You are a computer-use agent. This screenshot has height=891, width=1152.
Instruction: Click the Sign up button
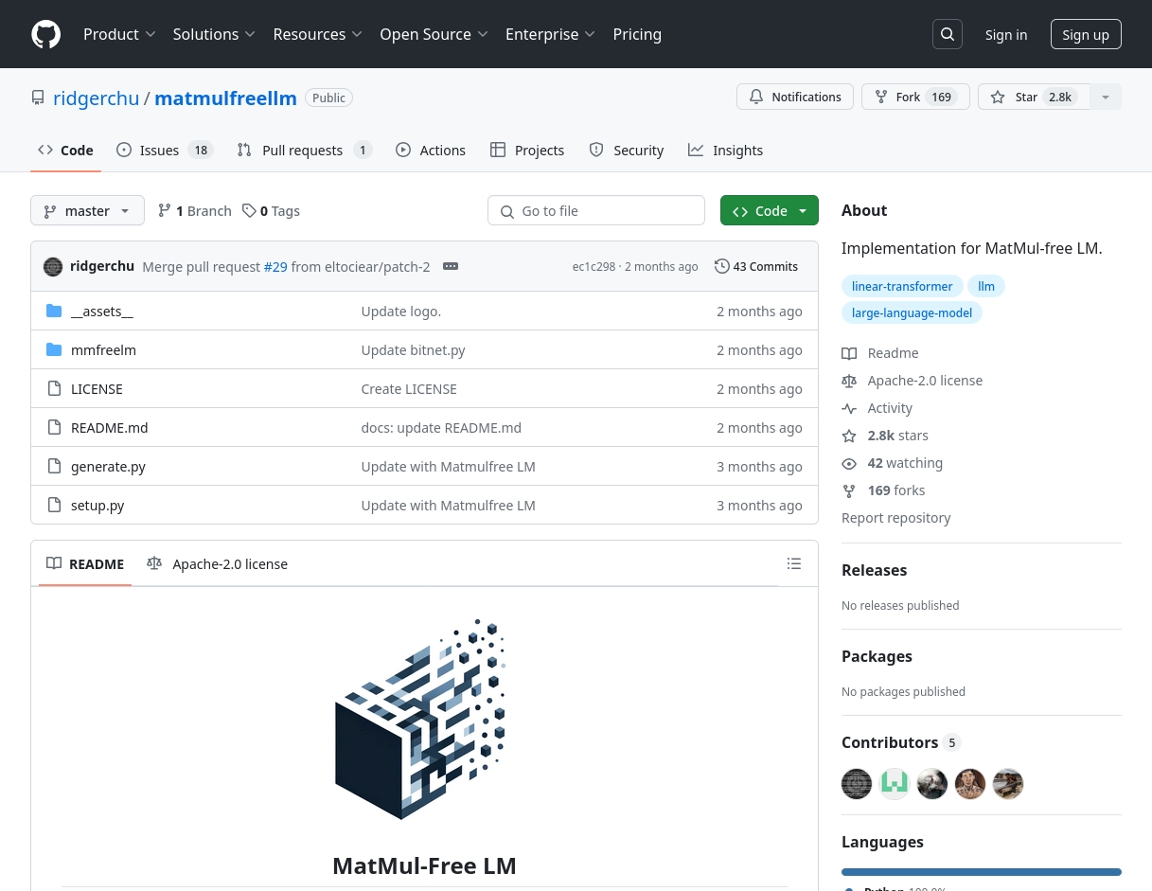pyautogui.click(x=1086, y=34)
